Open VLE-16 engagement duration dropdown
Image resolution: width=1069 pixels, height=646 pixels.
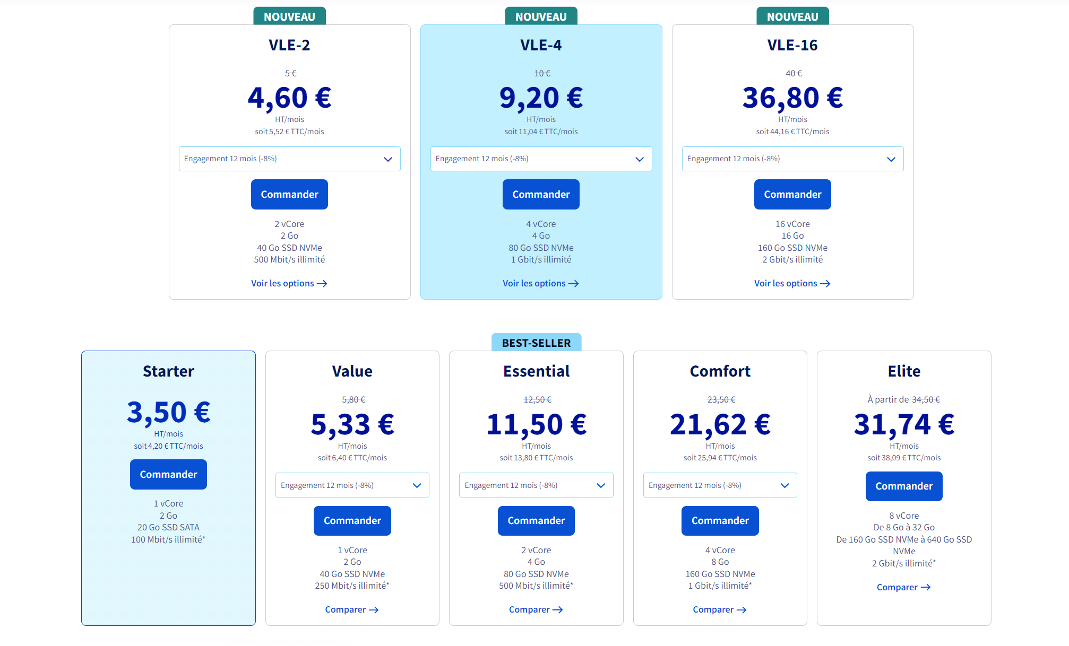tap(792, 159)
